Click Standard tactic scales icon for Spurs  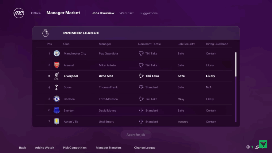pyautogui.click(x=141, y=87)
